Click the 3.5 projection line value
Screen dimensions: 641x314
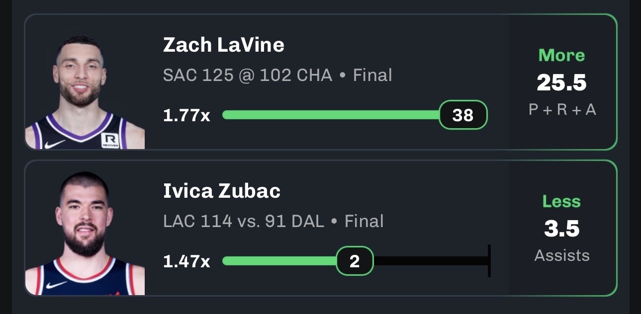click(562, 229)
